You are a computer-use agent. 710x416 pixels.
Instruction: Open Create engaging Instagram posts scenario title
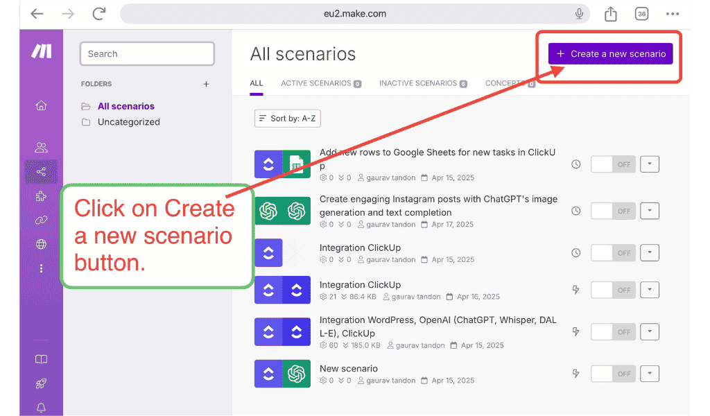438,205
